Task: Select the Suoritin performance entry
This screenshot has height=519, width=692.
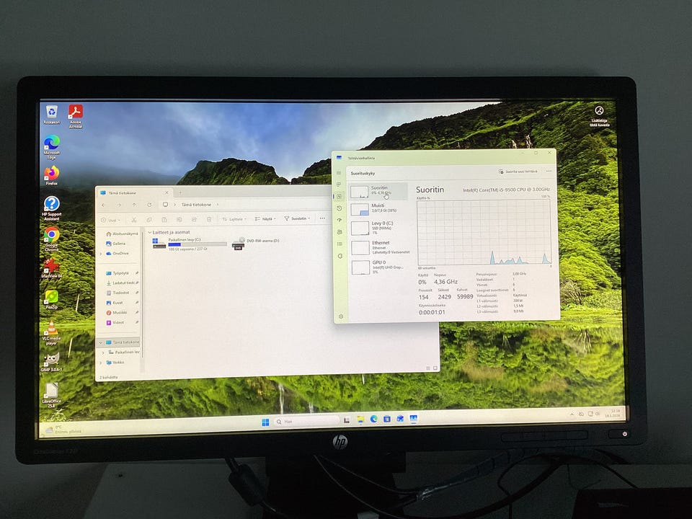Action: [x=378, y=190]
